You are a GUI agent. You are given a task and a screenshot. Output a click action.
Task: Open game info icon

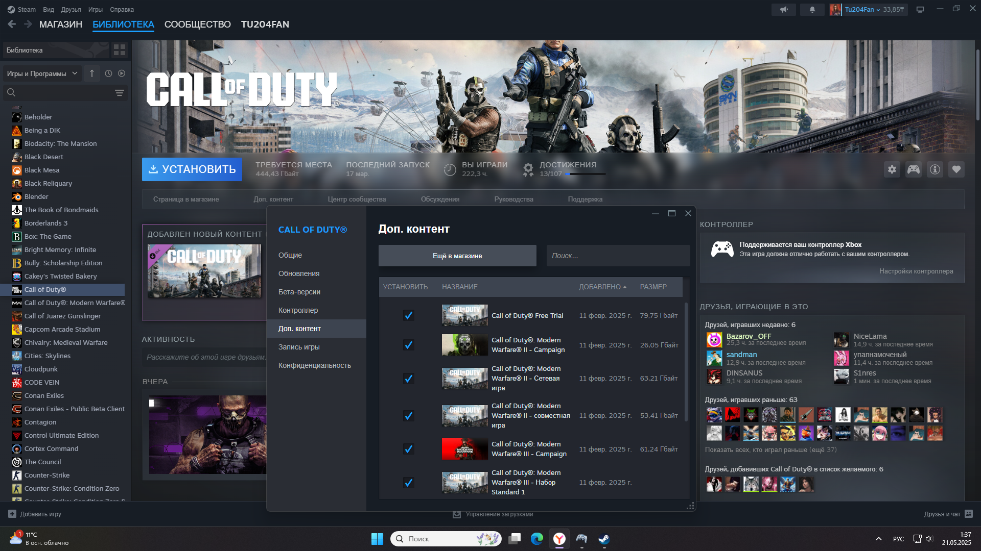[x=935, y=169]
